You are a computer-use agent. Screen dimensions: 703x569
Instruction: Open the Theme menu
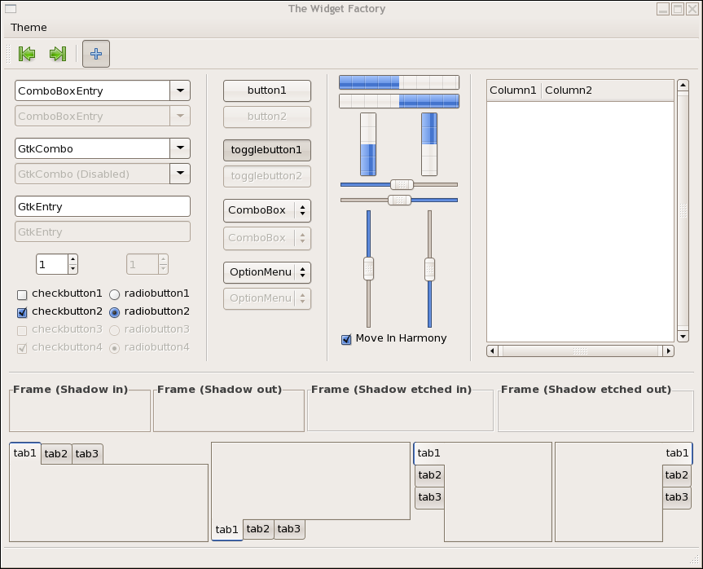(x=29, y=28)
